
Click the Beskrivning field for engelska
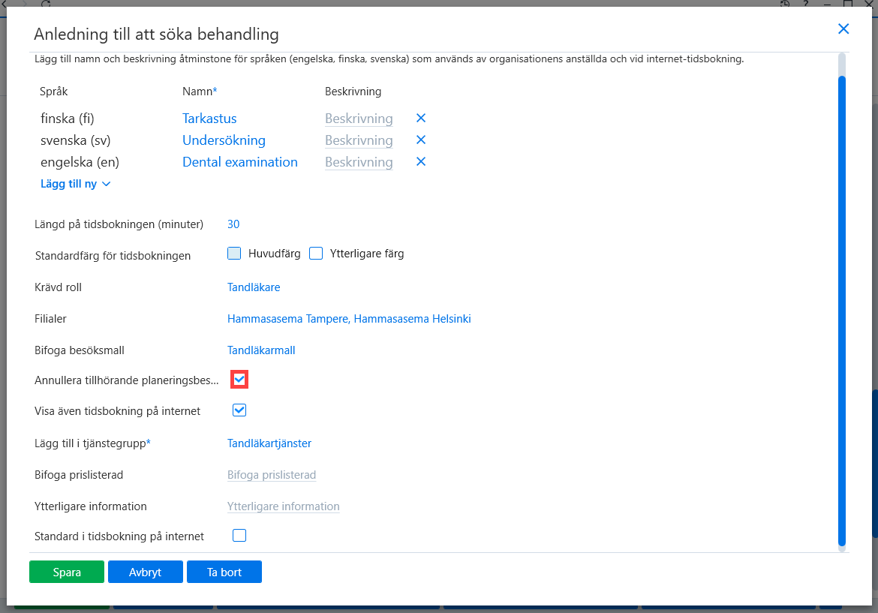pos(359,162)
